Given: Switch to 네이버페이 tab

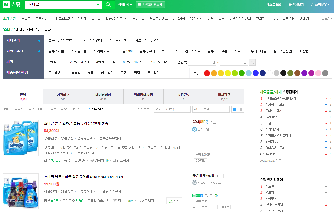Looking at the screenshot, I should tap(103, 97).
